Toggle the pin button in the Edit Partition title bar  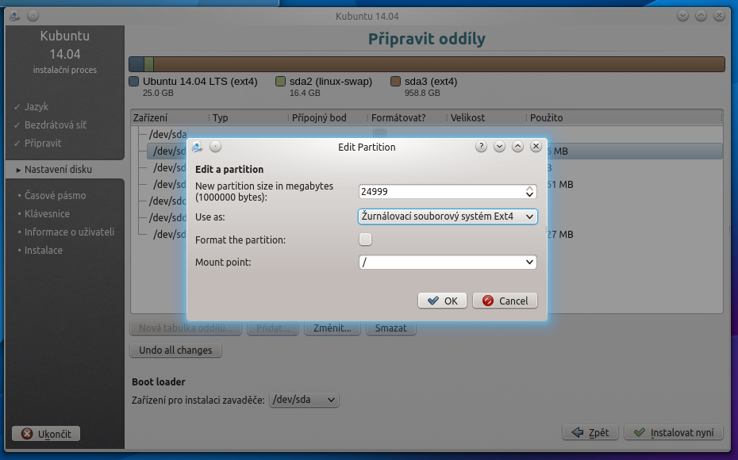coord(216,147)
